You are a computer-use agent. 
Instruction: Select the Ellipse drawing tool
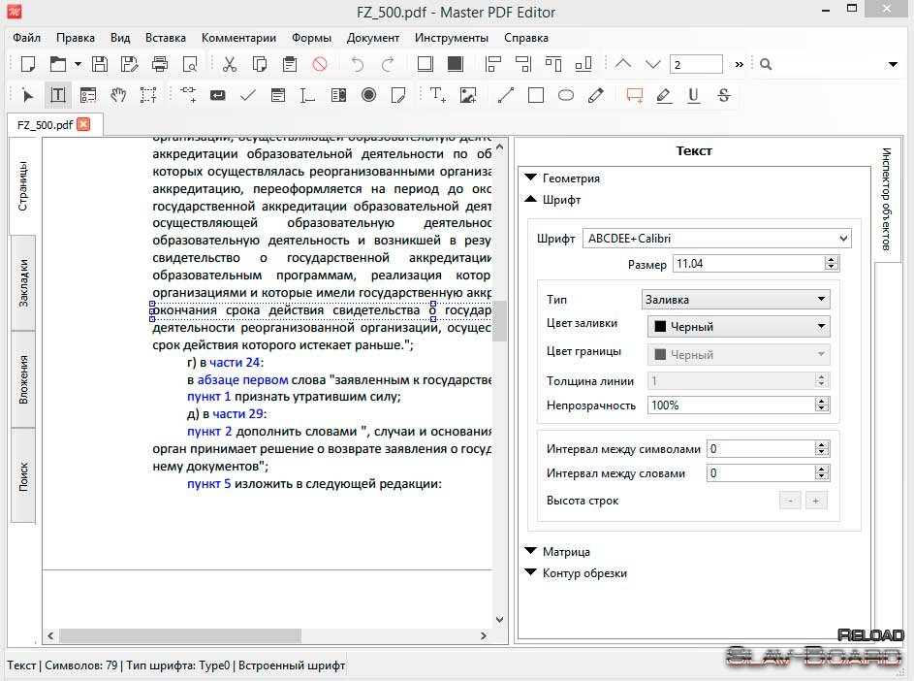565,95
